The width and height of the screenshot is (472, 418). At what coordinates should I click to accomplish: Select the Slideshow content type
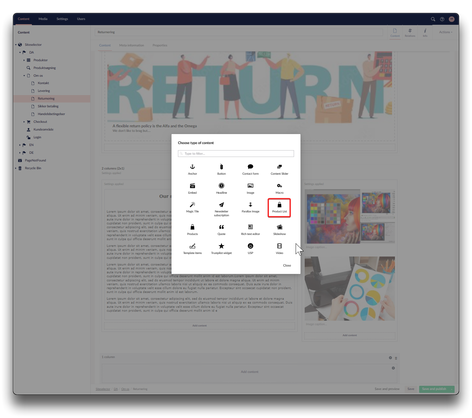[280, 230]
